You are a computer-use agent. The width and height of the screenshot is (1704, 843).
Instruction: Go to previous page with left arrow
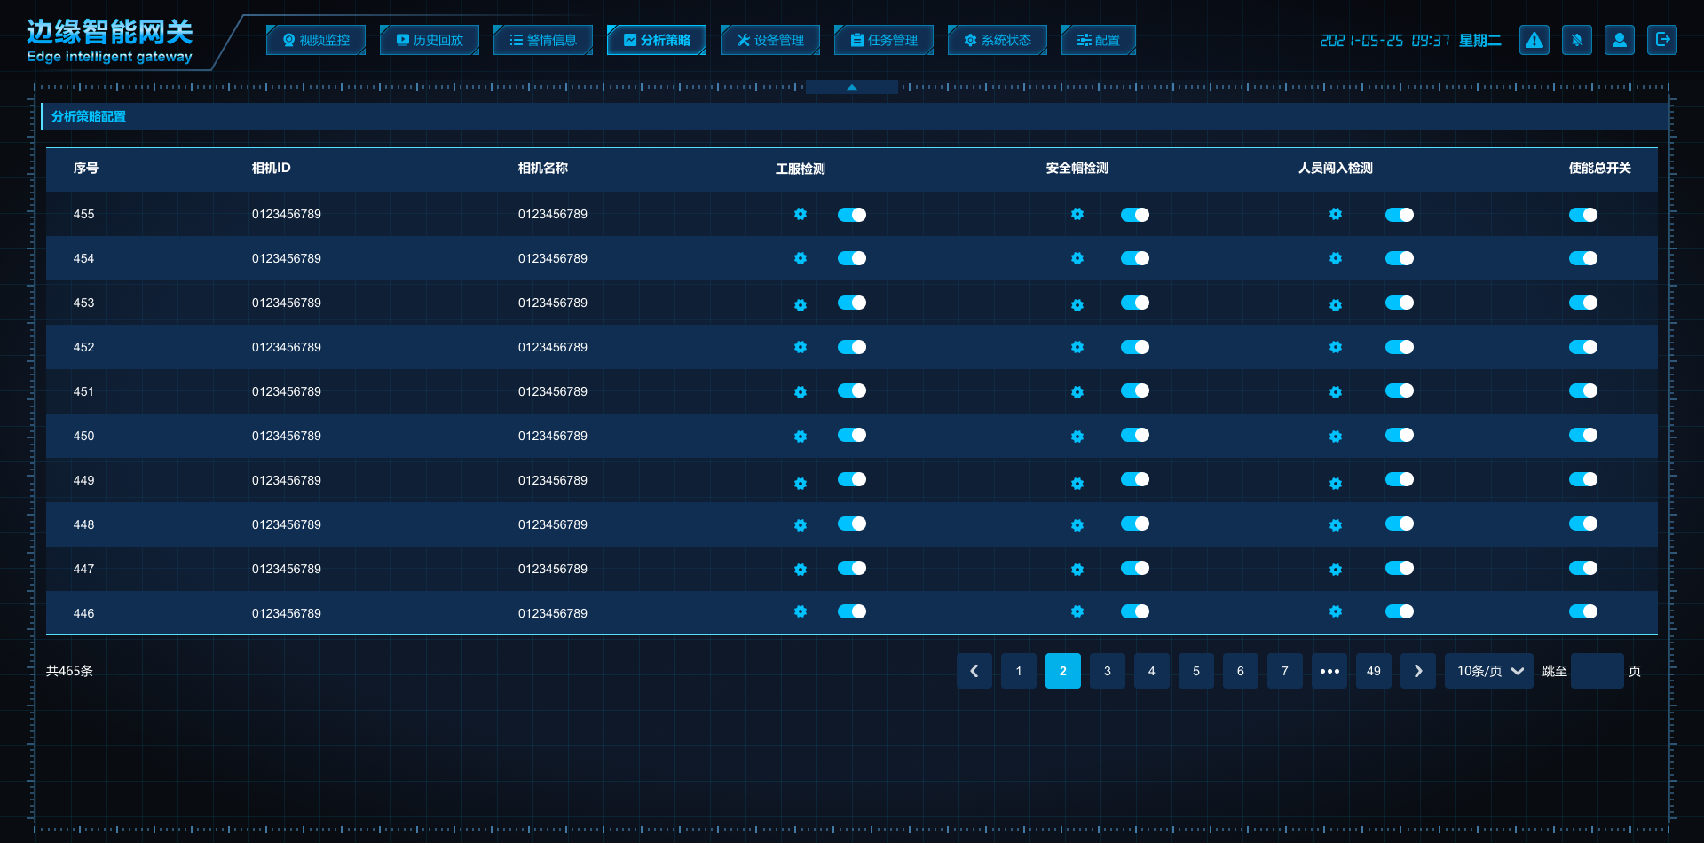coord(974,671)
